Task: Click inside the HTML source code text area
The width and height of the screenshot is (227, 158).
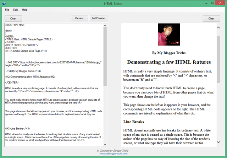Action: pos(53,85)
